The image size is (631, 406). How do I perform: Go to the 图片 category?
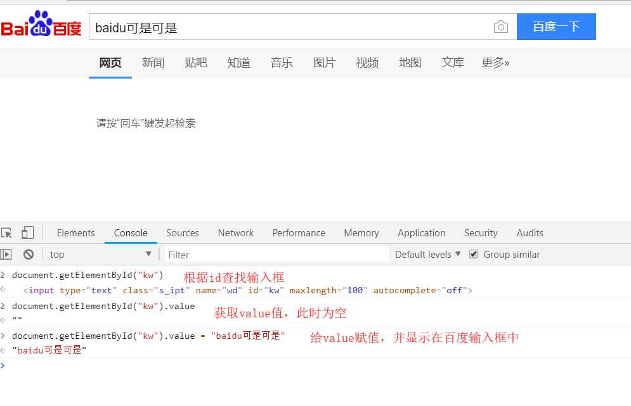coord(324,63)
